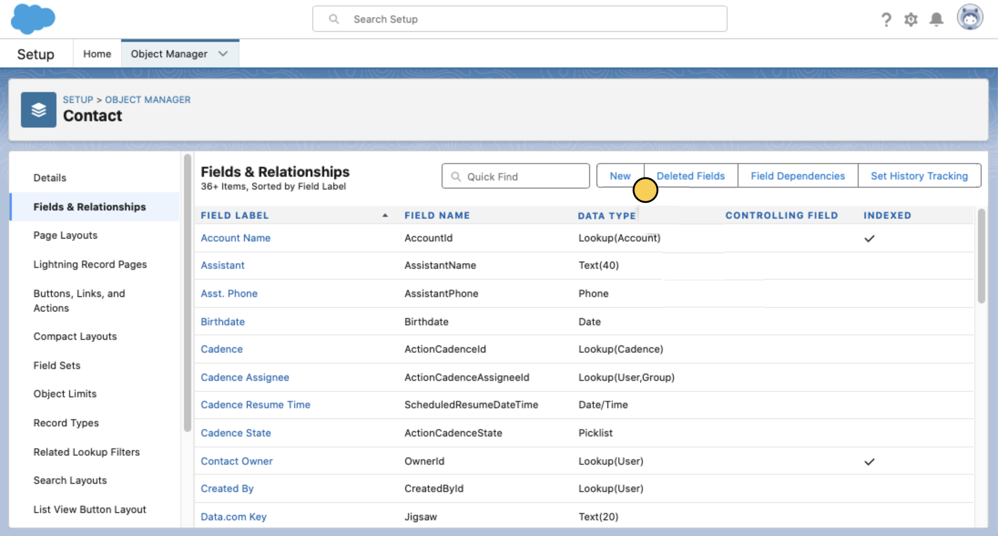Open Record Types from the sidebar
The width and height of the screenshot is (998, 536).
point(66,423)
